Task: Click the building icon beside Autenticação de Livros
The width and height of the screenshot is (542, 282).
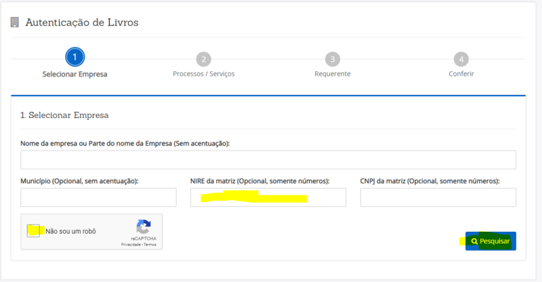Action: coord(14,22)
